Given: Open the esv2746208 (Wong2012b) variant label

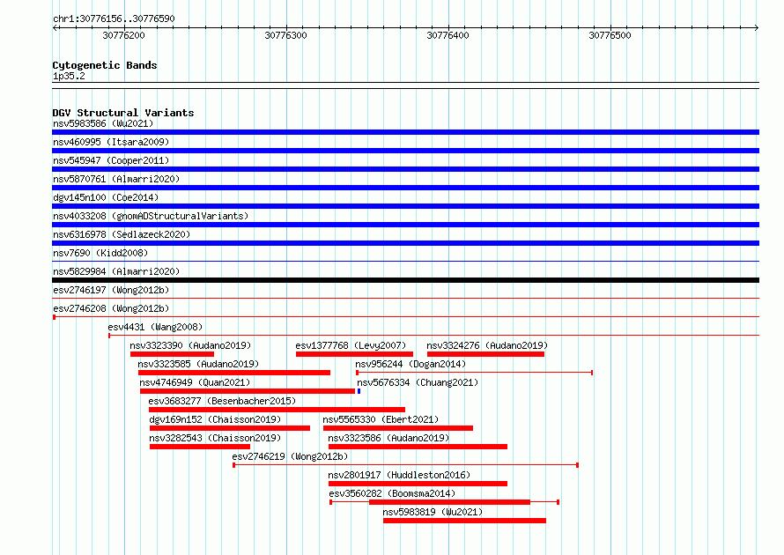Looking at the screenshot, I should click(111, 308).
